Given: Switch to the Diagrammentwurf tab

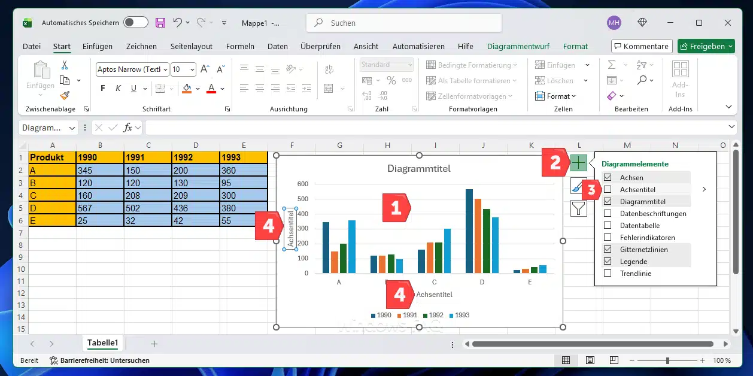Looking at the screenshot, I should [520, 46].
